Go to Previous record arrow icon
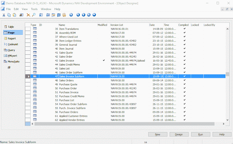 (78, 15)
